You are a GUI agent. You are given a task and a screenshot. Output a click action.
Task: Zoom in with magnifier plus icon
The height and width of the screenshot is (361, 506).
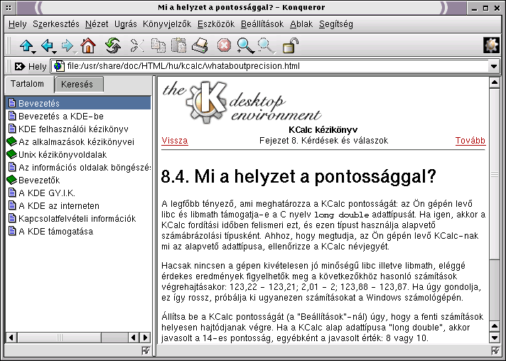[245, 45]
